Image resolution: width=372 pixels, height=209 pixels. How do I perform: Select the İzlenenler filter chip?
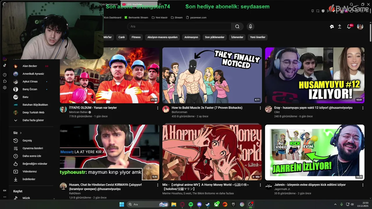pos(237,37)
